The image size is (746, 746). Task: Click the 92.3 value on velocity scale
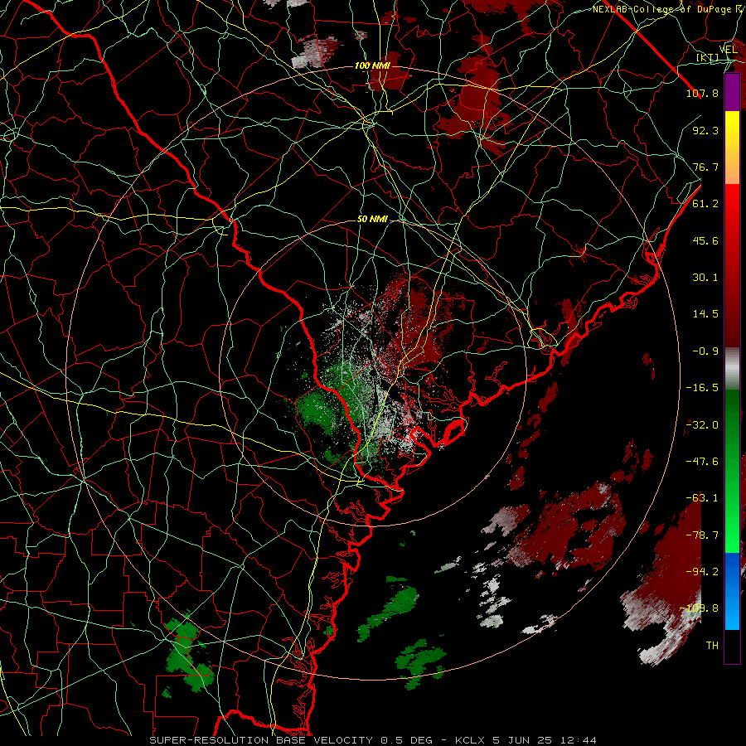(x=705, y=130)
